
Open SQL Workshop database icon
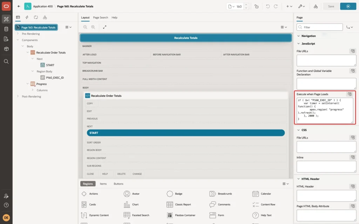tap(6, 29)
